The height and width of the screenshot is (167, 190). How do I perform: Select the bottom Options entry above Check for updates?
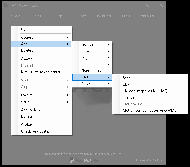pos(41,125)
